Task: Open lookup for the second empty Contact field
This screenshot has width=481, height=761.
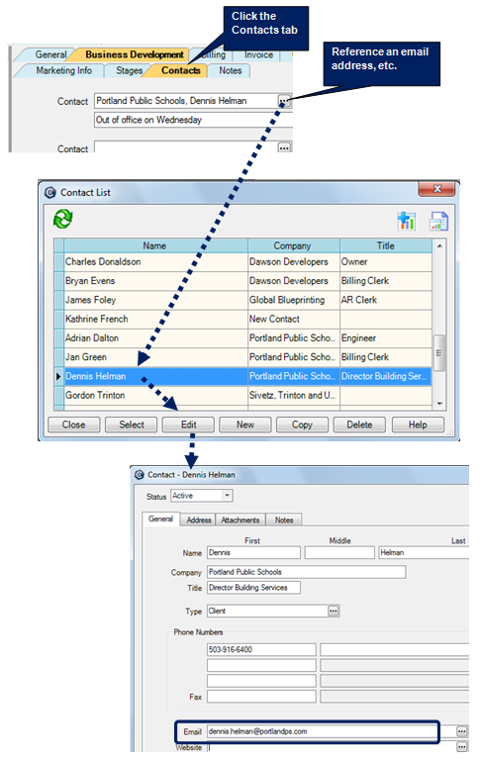Action: coord(284,147)
